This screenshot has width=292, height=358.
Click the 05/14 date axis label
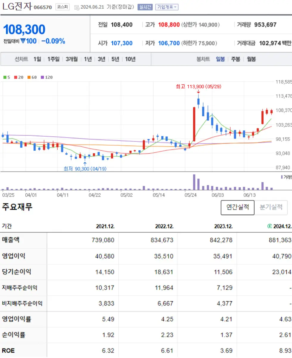[159, 195]
